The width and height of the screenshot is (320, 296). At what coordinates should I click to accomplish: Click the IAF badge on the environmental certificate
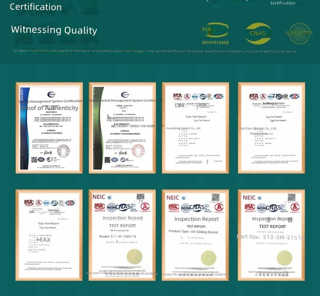click(114, 160)
